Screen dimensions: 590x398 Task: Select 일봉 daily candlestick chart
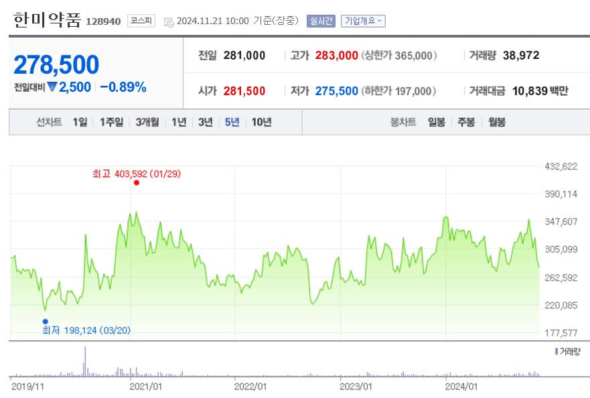tap(436, 123)
